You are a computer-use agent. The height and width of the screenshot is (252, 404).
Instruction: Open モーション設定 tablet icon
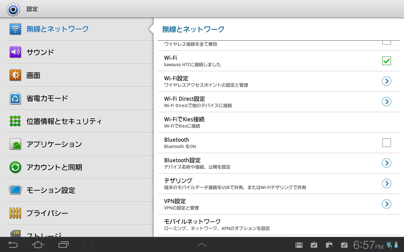point(15,190)
